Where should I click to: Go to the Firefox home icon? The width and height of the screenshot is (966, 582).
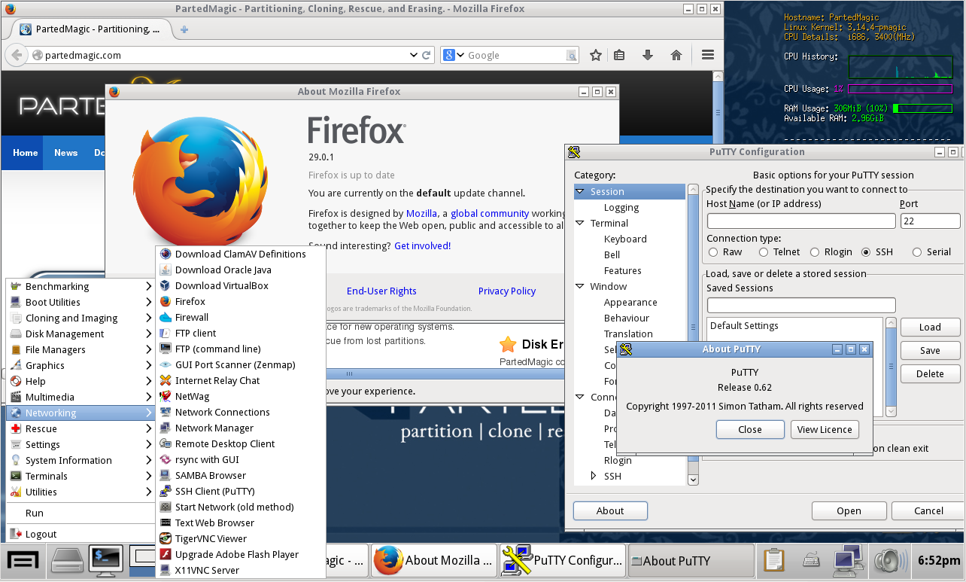click(x=676, y=55)
